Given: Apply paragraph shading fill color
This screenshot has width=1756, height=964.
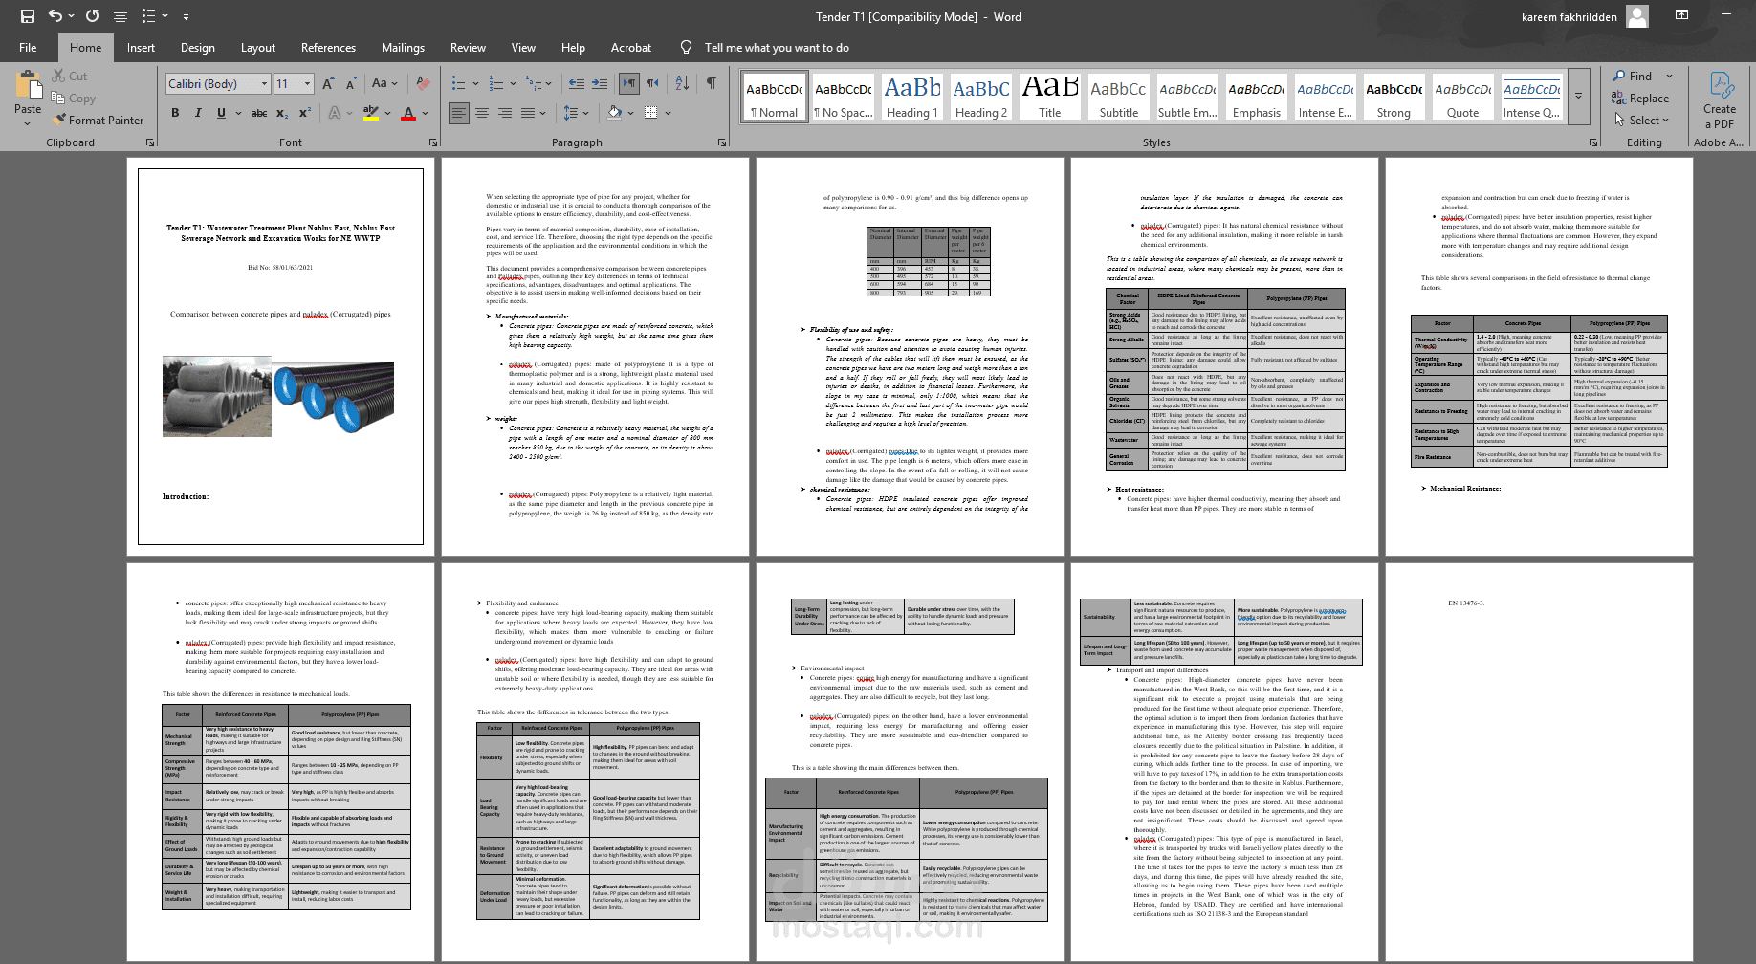Looking at the screenshot, I should coord(614,113).
